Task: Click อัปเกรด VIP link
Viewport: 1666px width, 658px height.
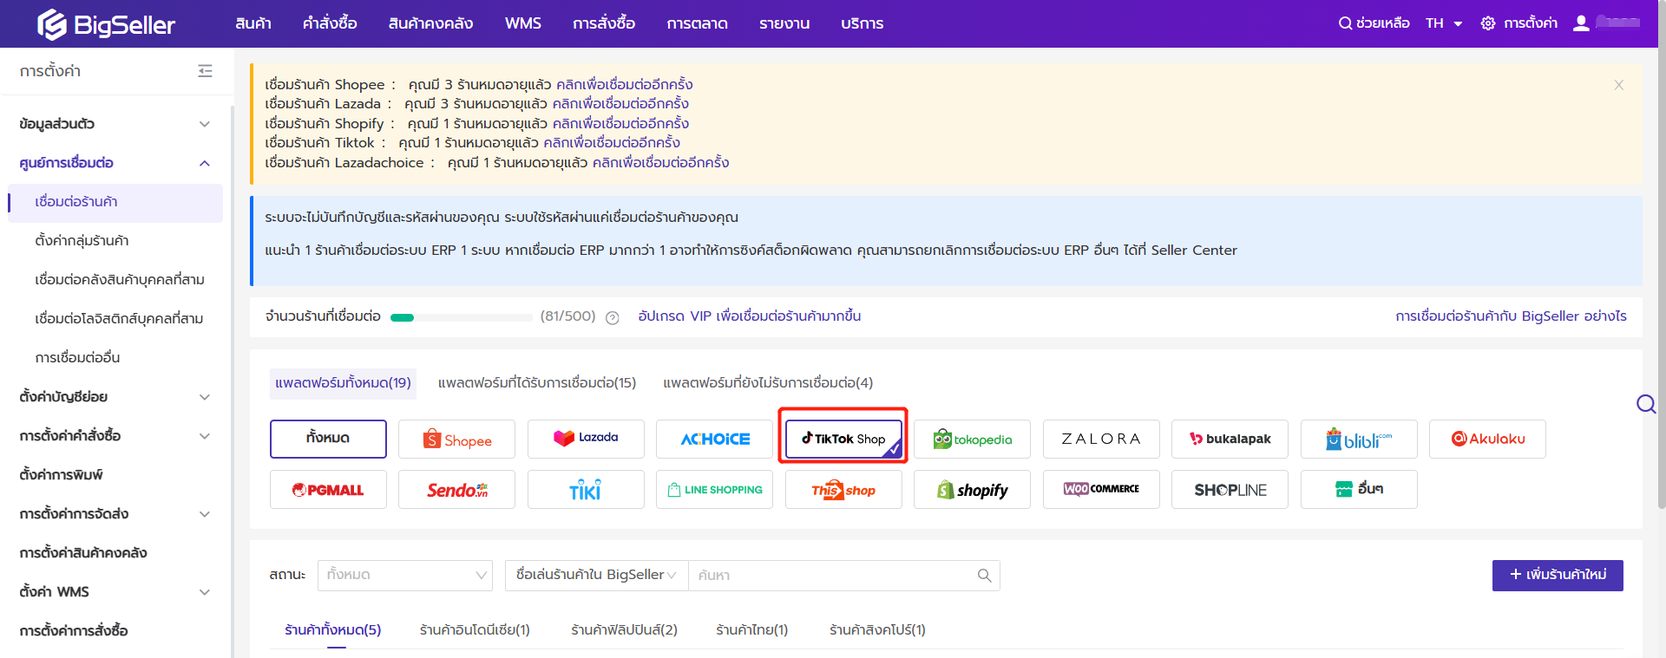Action: click(749, 316)
